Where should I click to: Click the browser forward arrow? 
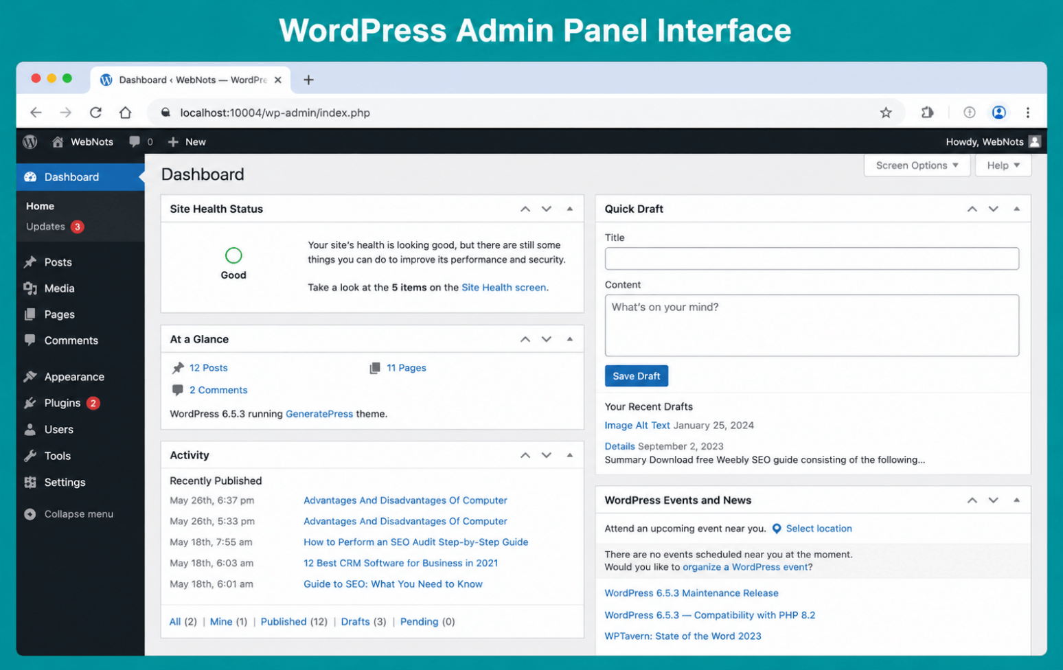click(65, 113)
